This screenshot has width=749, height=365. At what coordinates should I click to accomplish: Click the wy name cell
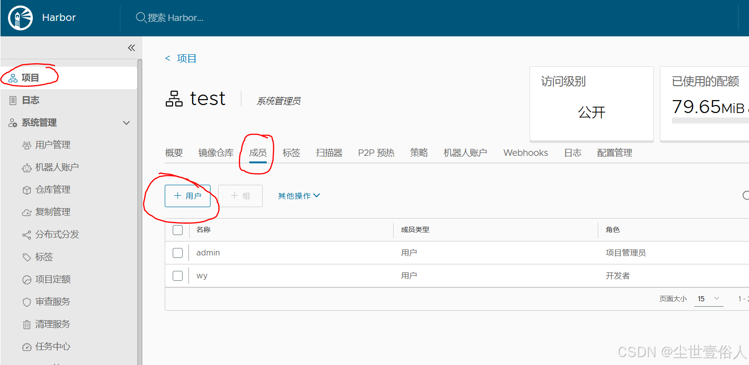(202, 276)
